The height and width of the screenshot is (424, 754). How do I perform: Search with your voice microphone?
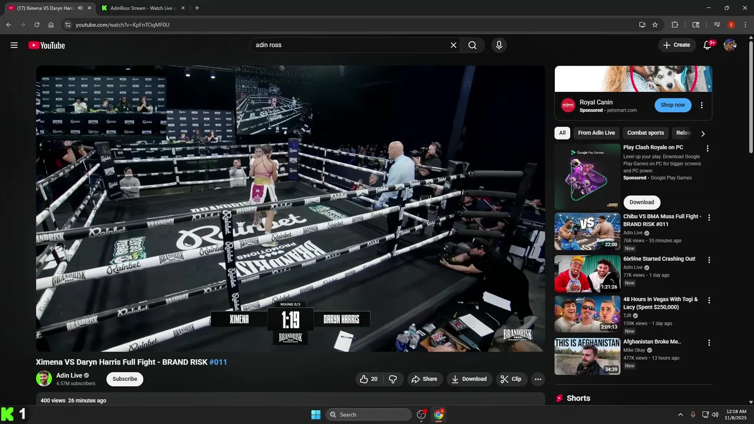pos(499,45)
